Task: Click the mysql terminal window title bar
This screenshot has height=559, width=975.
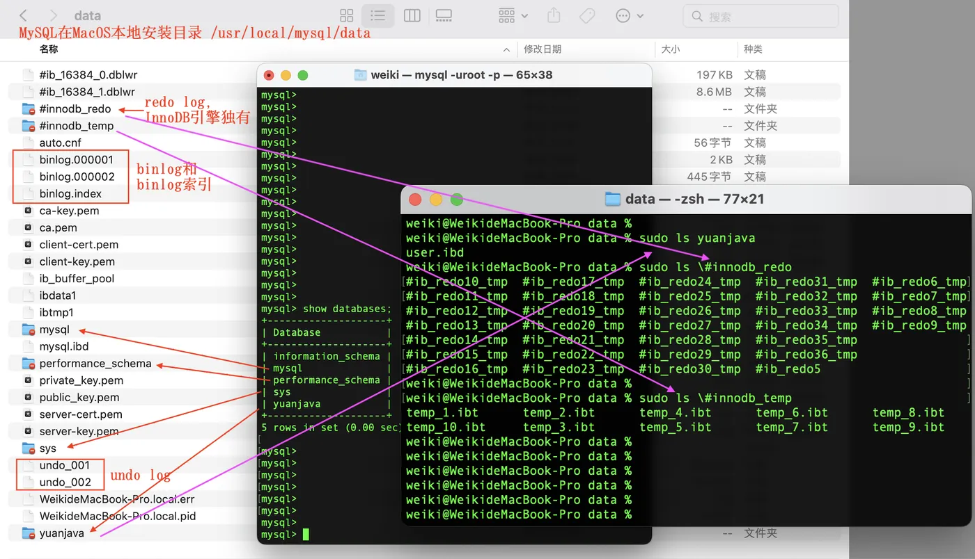Action: [x=454, y=74]
